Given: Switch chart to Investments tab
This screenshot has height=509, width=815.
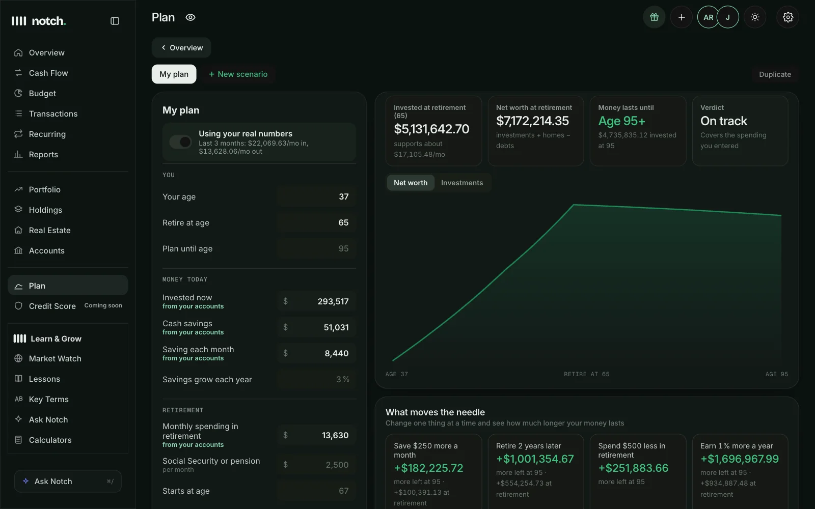Looking at the screenshot, I should (462, 183).
